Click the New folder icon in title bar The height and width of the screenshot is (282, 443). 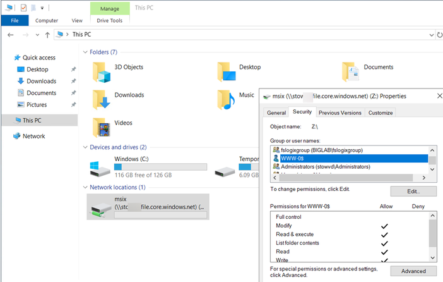click(x=33, y=8)
